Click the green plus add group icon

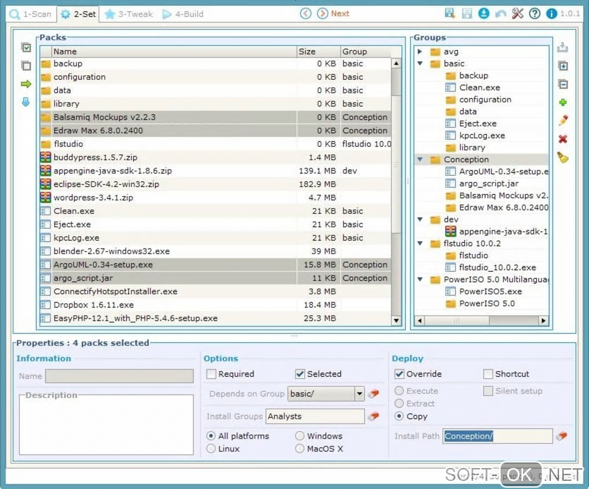[x=562, y=102]
